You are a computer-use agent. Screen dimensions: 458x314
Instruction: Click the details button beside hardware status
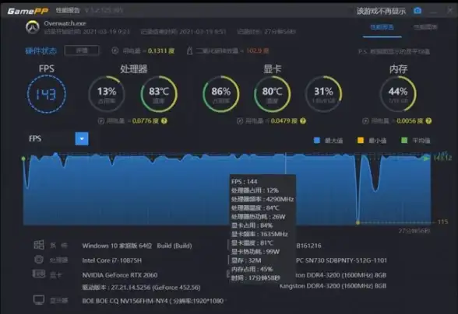point(82,51)
